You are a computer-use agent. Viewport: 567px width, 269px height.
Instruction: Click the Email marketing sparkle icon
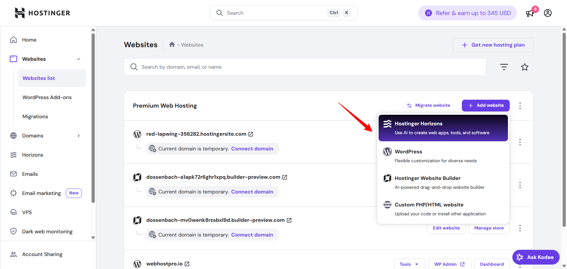[x=14, y=193]
